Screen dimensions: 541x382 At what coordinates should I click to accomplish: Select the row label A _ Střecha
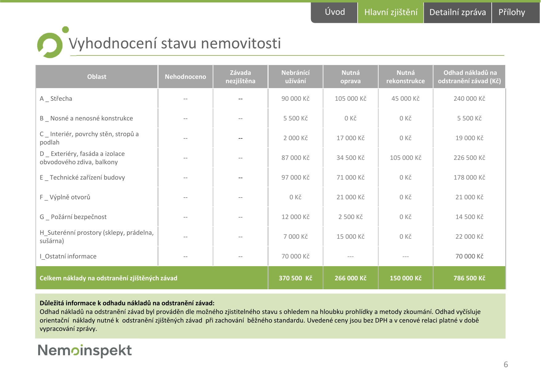(56, 99)
